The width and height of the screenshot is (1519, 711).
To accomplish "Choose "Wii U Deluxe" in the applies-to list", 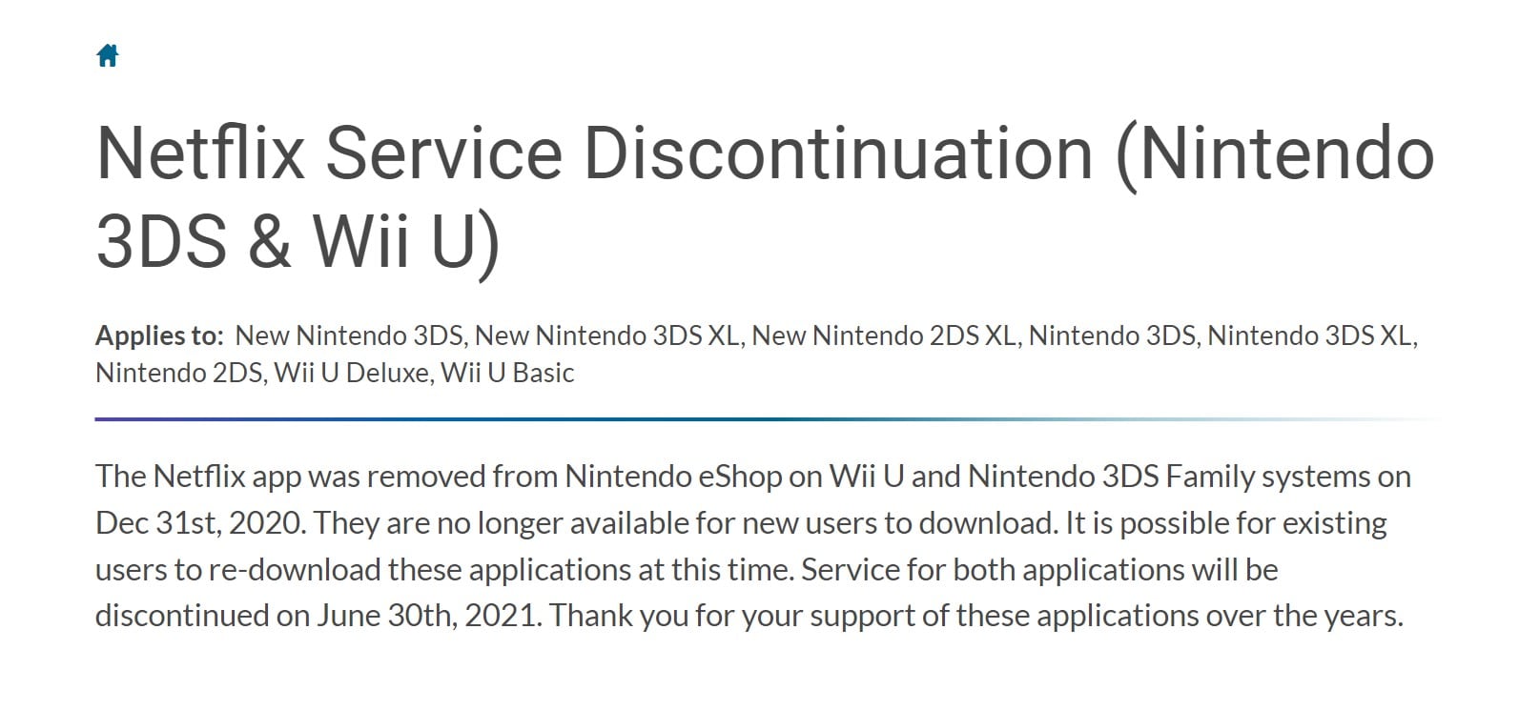I will coord(351,373).
